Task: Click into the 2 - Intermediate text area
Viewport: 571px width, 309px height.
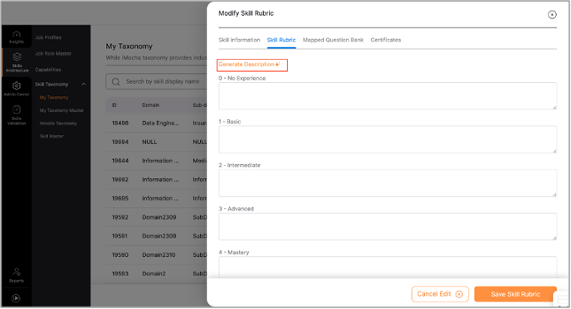Action: pyautogui.click(x=388, y=183)
